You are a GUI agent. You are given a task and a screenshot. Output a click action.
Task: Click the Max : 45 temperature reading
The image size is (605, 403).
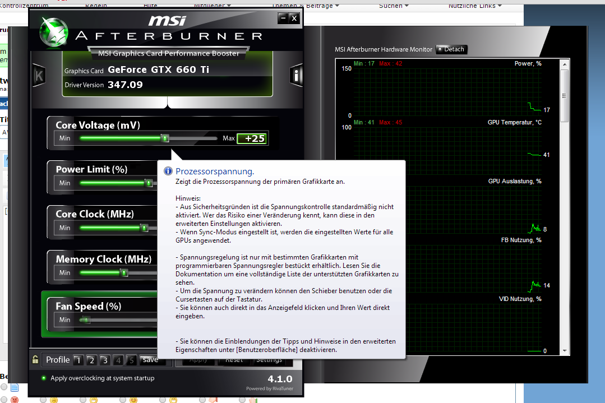[390, 122]
